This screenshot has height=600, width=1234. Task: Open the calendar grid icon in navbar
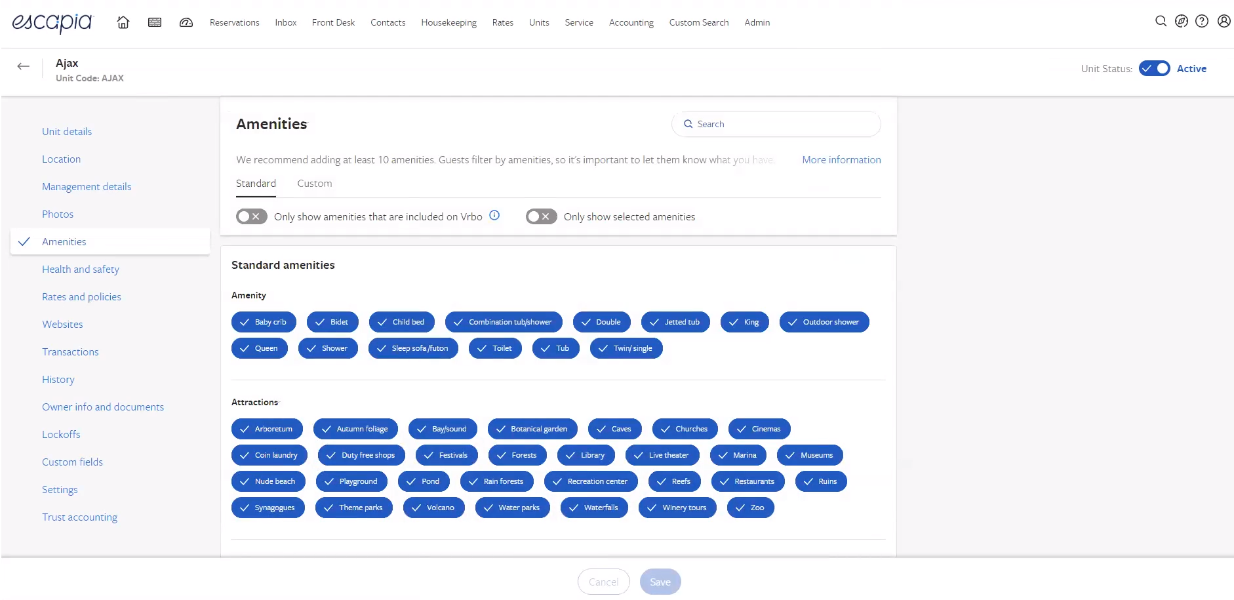(155, 22)
